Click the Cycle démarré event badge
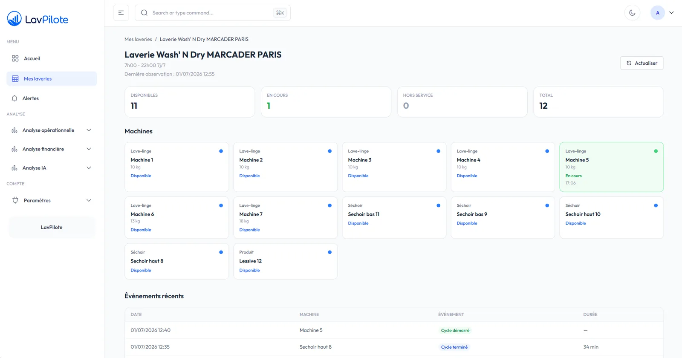Viewport: 682px width, 358px height. coord(455,330)
